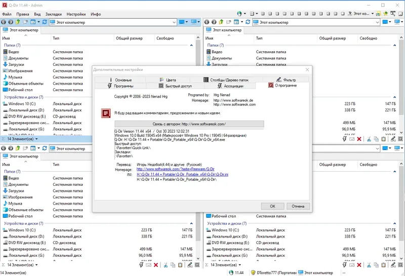Click Back arrow in top-right pane
Image resolution: width=405 pixels, height=276 pixels.
pyautogui.click(x=207, y=22)
